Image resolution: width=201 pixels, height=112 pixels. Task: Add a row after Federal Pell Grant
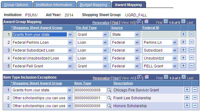pos(183,66)
